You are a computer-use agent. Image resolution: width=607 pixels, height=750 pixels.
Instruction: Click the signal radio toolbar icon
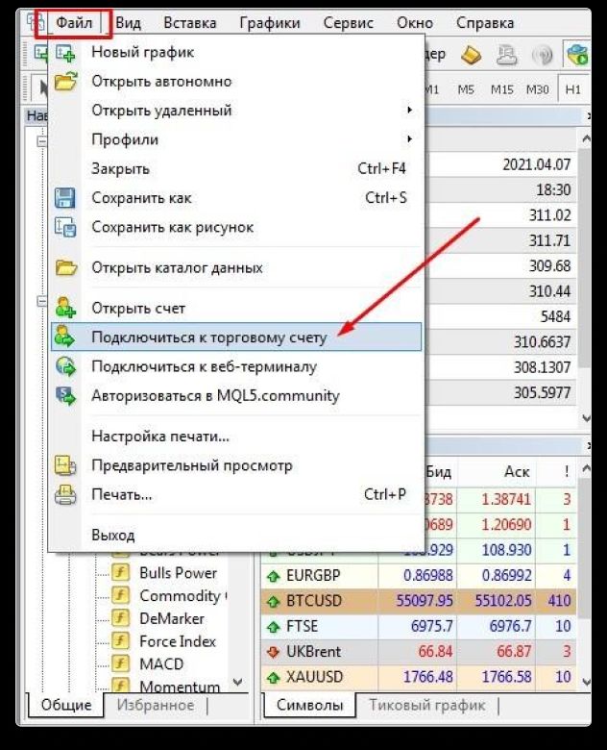542,56
